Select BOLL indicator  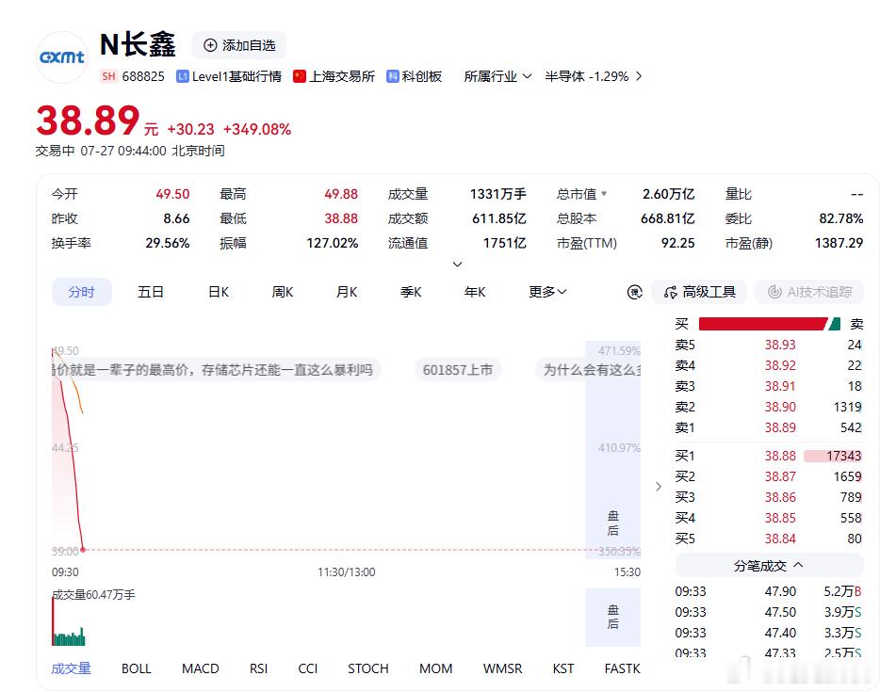pos(137,668)
